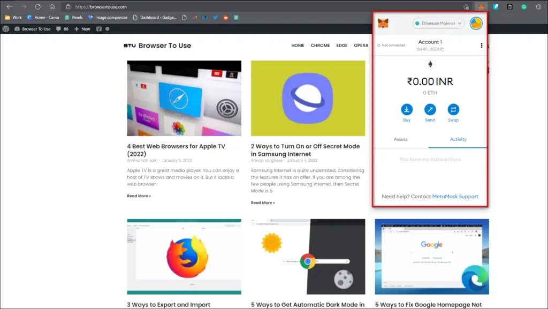
Task: Click the 0 ETH balance text
Action: pyautogui.click(x=430, y=93)
